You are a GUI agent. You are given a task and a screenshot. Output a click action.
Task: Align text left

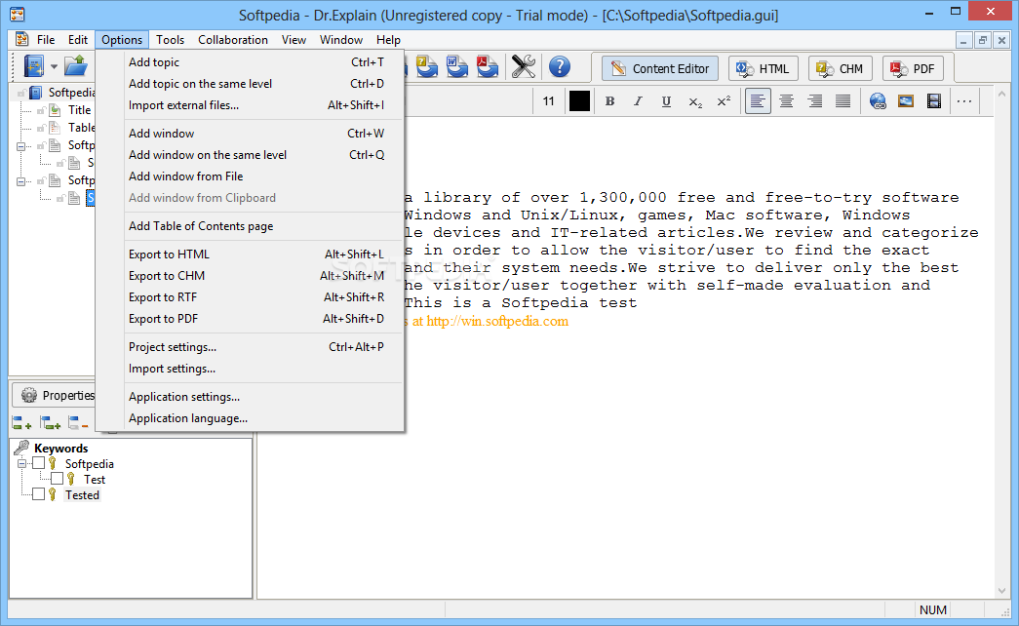758,100
